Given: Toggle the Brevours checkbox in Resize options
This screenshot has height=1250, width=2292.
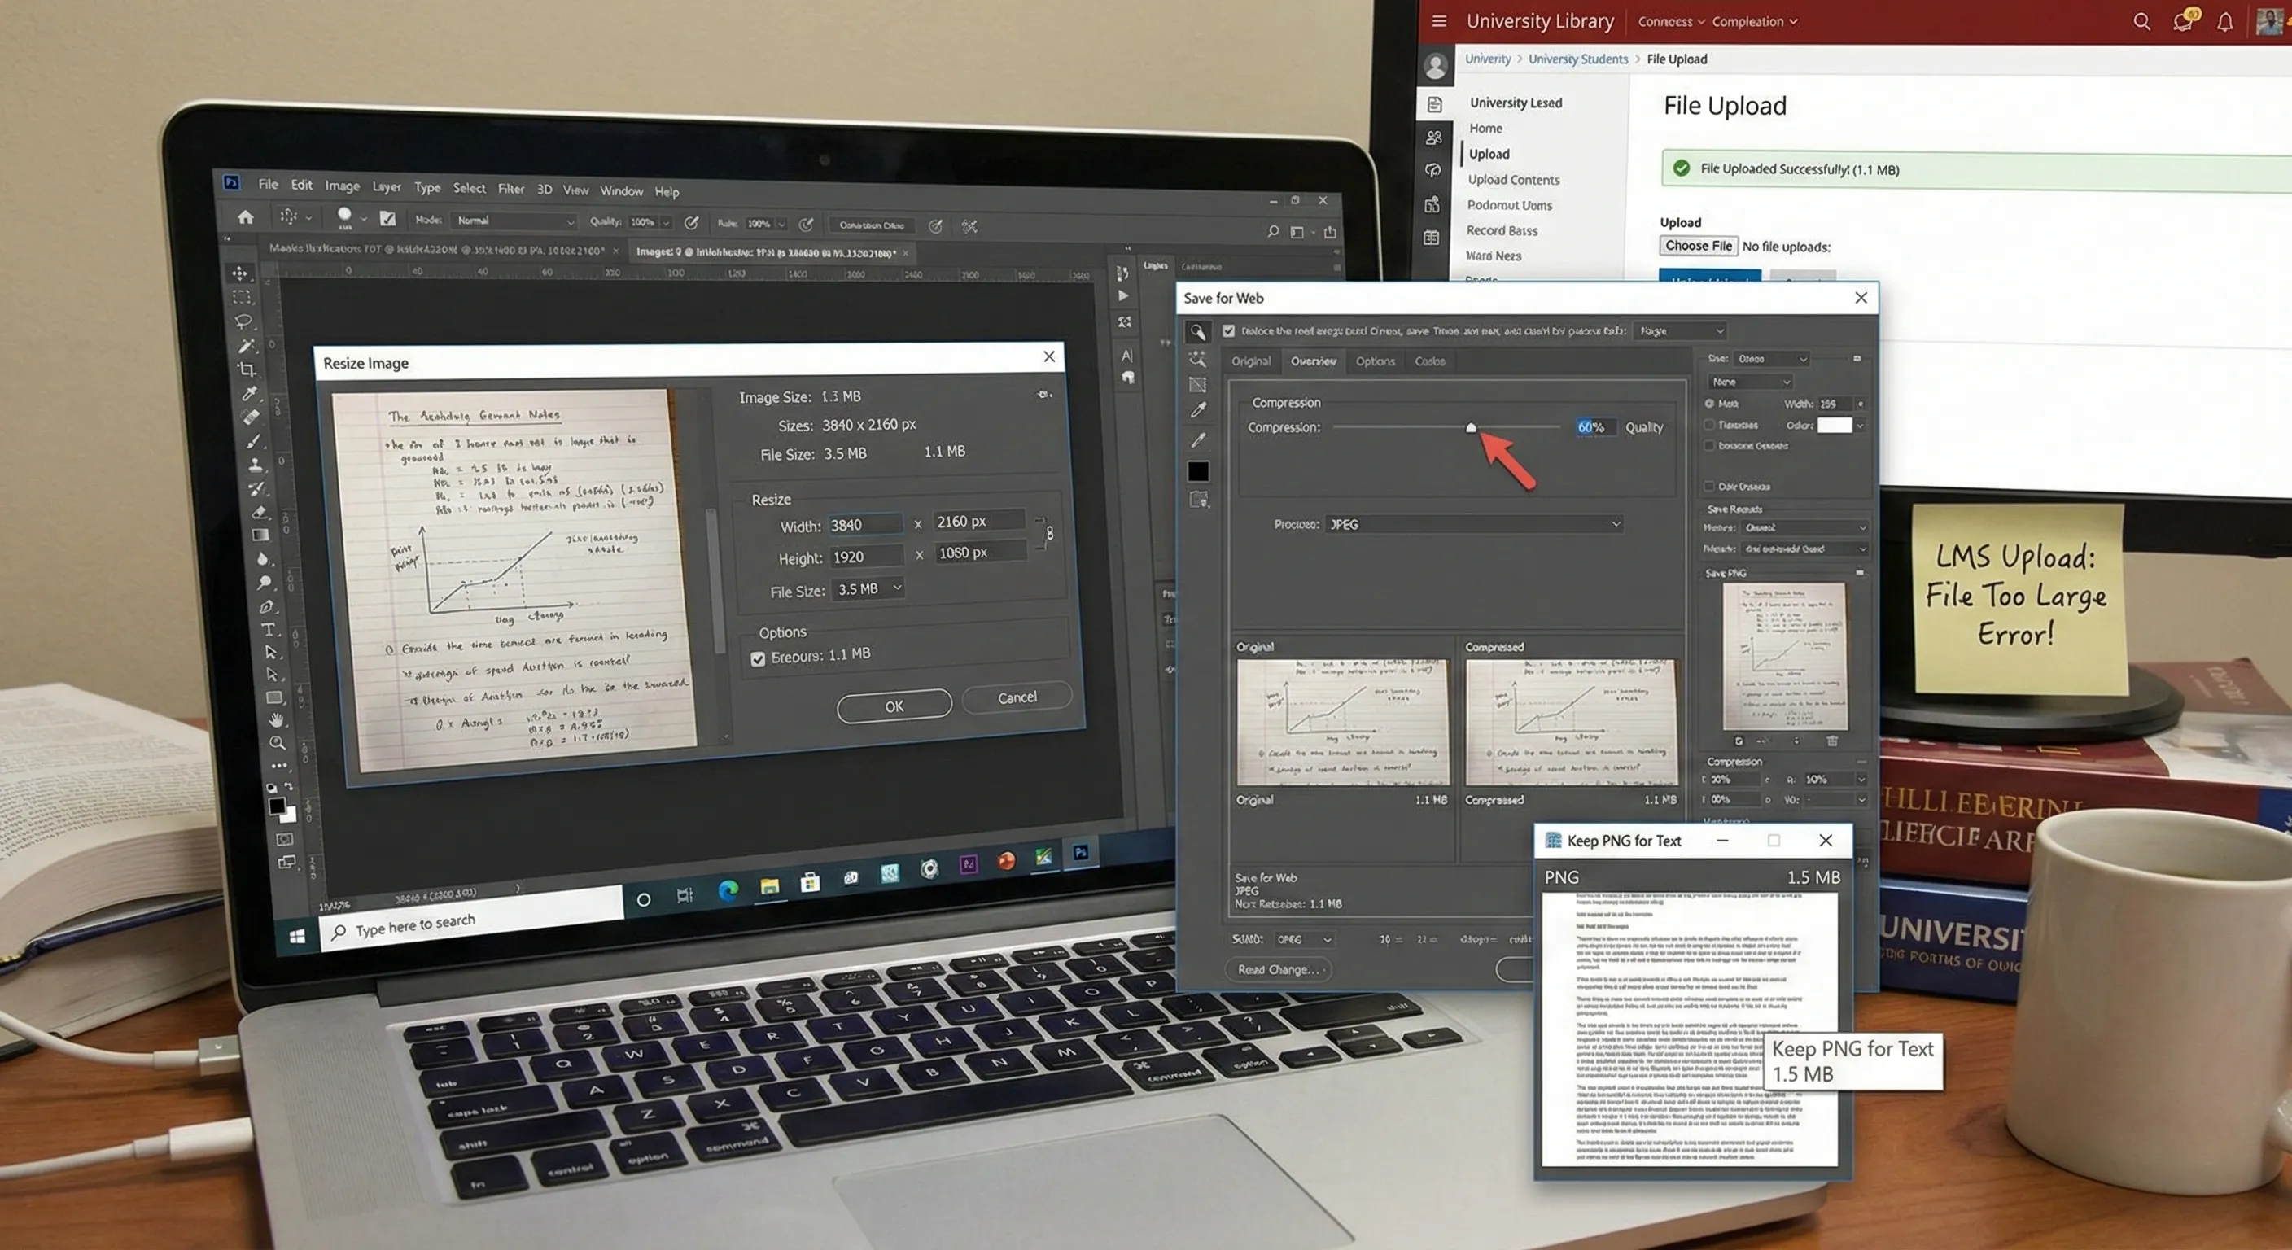Looking at the screenshot, I should [758, 658].
